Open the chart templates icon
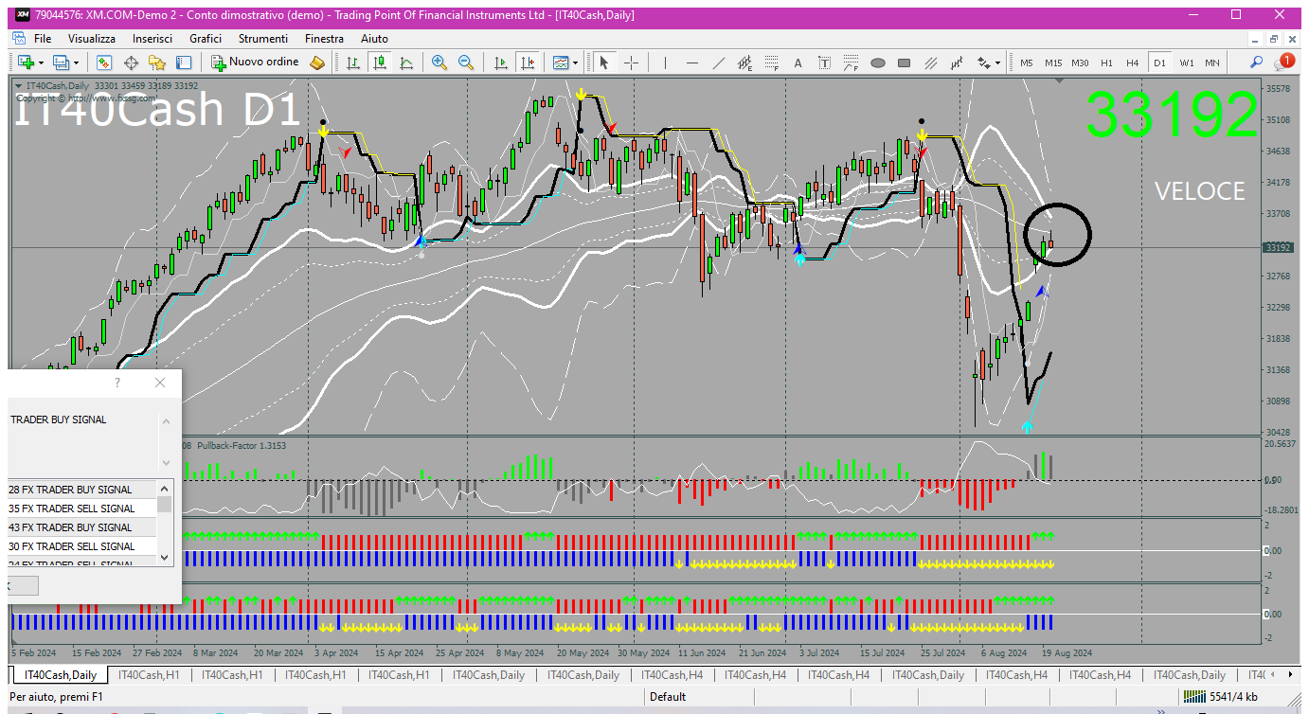 point(561,62)
